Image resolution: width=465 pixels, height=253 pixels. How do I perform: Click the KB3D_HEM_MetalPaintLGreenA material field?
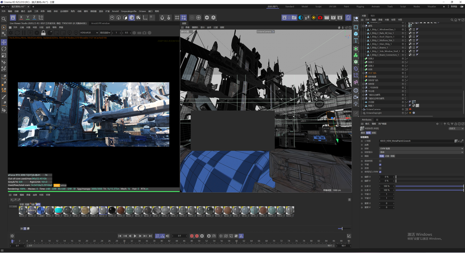pos(417,141)
